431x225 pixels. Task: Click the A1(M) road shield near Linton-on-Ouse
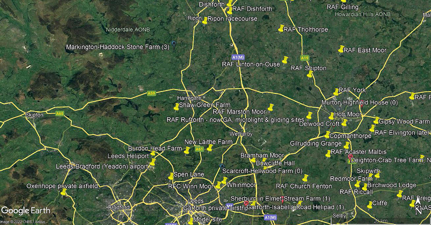pos(238,57)
